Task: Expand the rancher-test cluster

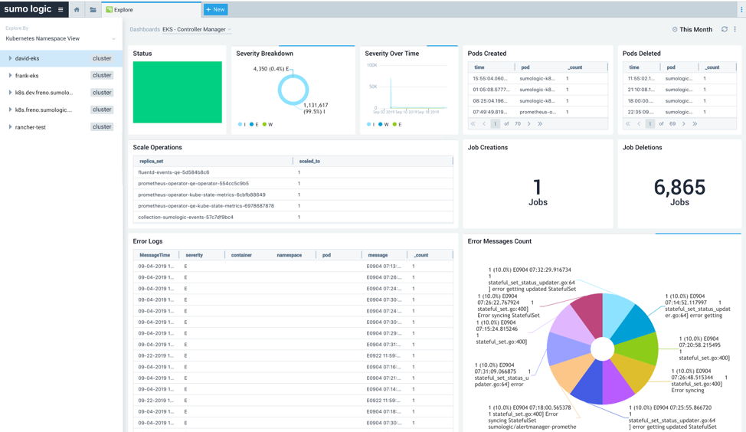Action: click(x=10, y=127)
